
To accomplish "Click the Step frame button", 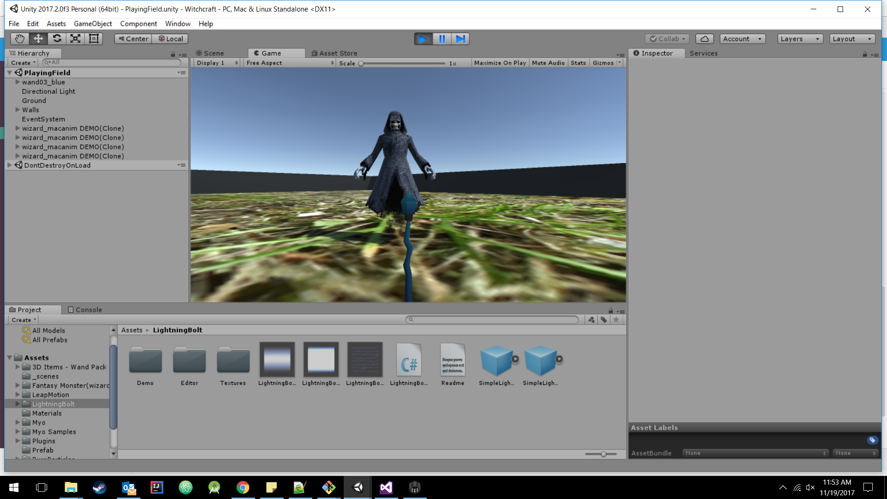I will (x=460, y=39).
